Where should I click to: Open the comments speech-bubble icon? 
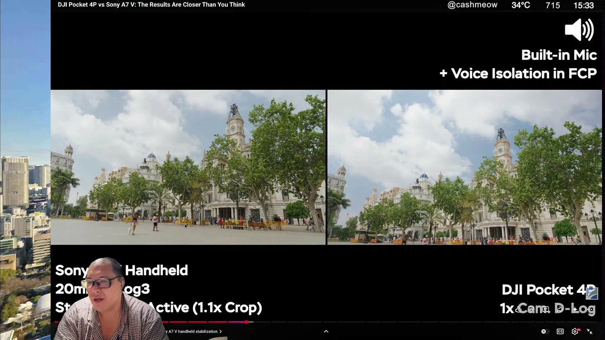tap(545, 309)
